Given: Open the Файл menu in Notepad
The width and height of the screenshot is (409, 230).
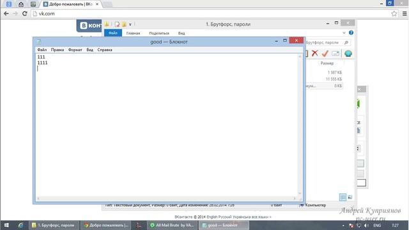Looking at the screenshot, I should 42,50.
